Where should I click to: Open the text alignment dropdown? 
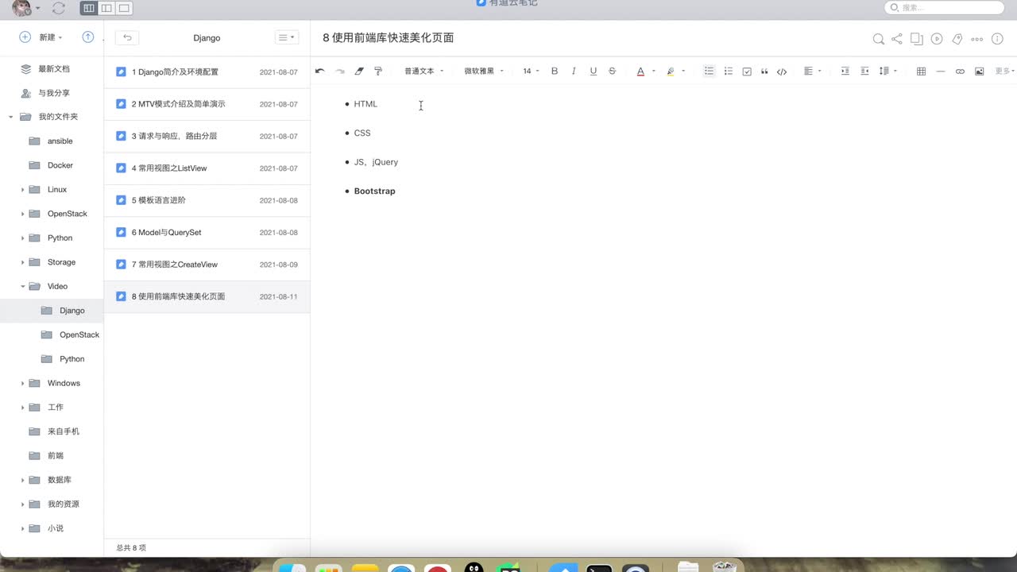click(x=813, y=71)
